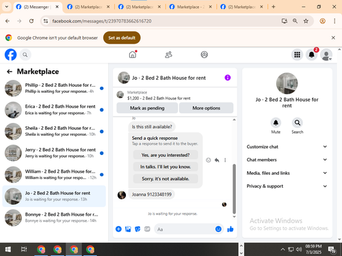Click the volume speaker tray icon
Viewport: 342px width, 256px height.
(299, 249)
